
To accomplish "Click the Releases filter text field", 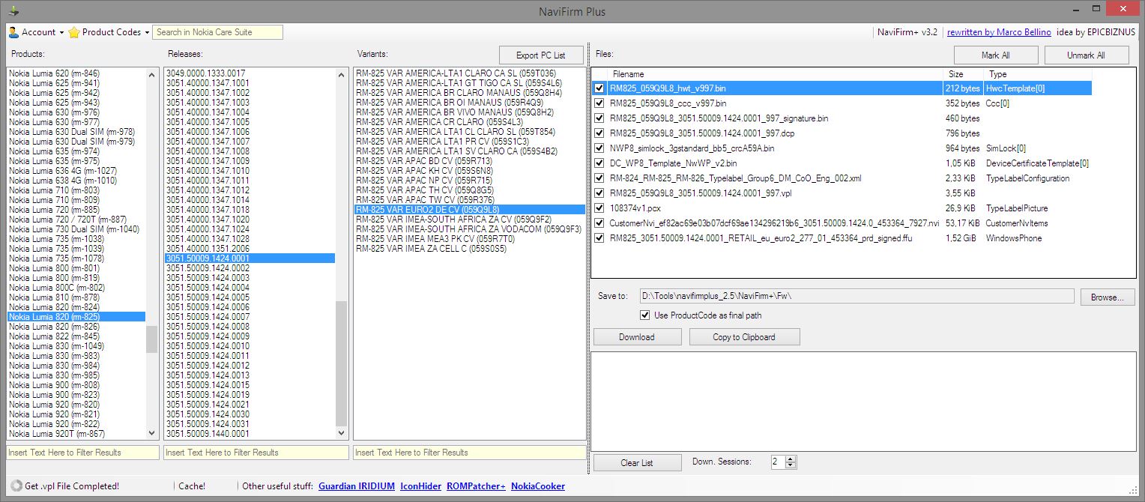I will [256, 453].
